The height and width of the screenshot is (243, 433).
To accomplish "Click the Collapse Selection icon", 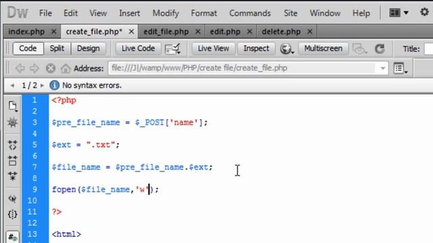I will [x=12, y=161].
